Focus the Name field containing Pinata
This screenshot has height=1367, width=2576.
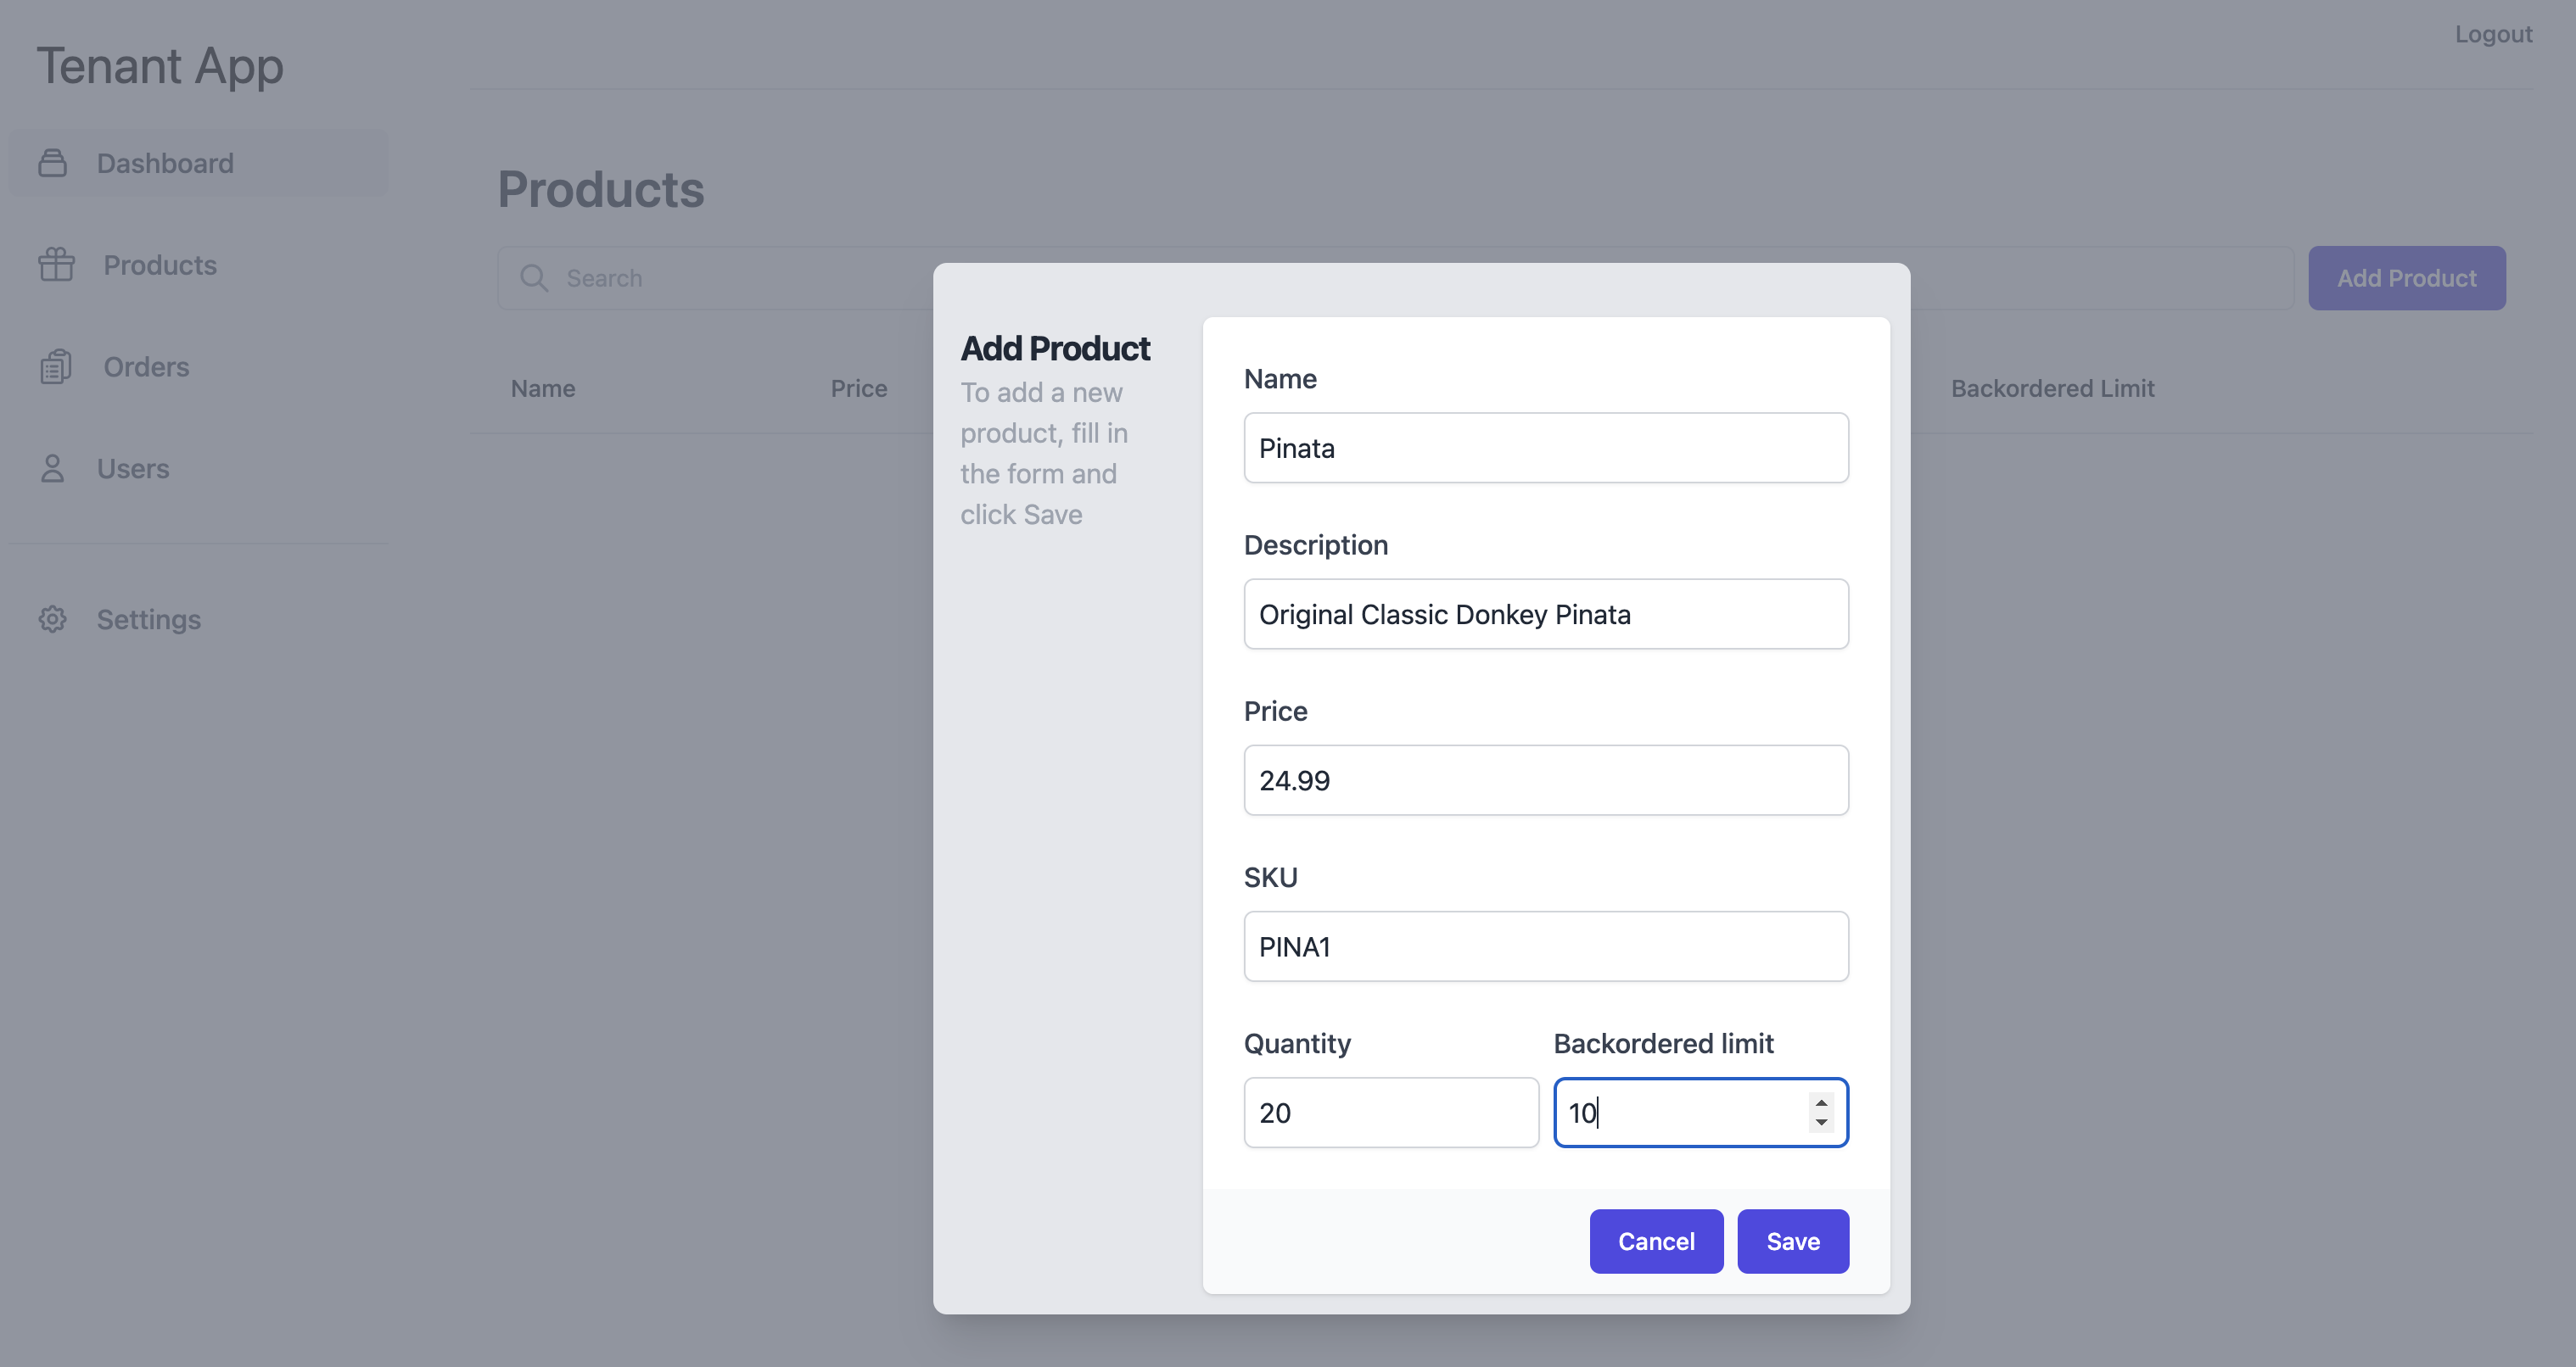1546,448
